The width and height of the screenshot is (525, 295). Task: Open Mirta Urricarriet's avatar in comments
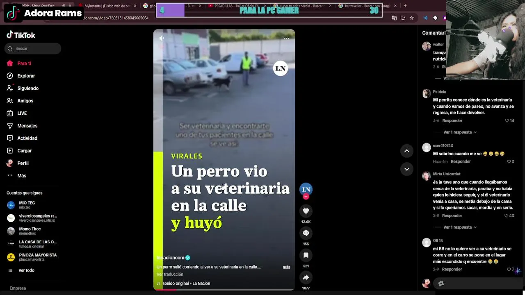tap(427, 176)
